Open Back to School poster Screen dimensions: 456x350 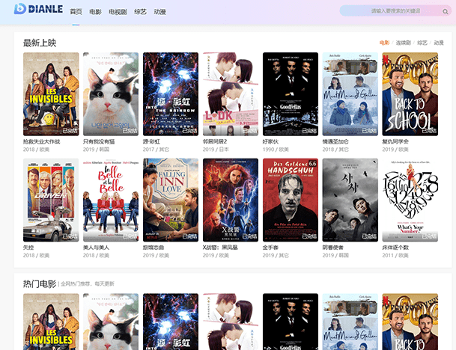[x=410, y=93]
